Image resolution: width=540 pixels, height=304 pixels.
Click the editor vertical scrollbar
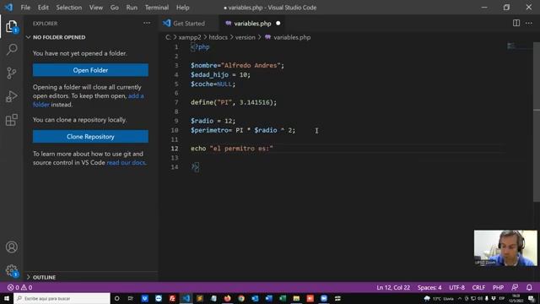coord(537,122)
